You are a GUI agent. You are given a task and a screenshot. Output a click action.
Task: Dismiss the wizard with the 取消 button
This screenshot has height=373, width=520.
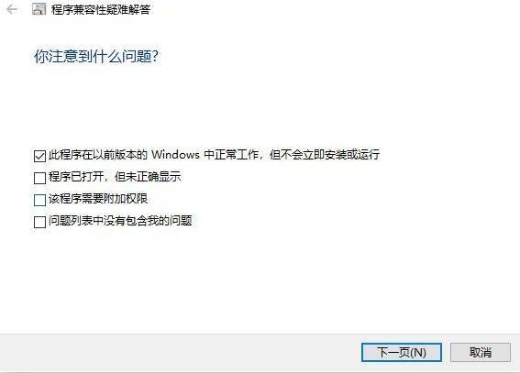click(481, 352)
